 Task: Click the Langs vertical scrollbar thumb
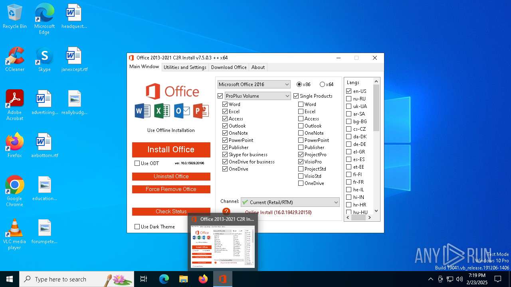point(376,108)
